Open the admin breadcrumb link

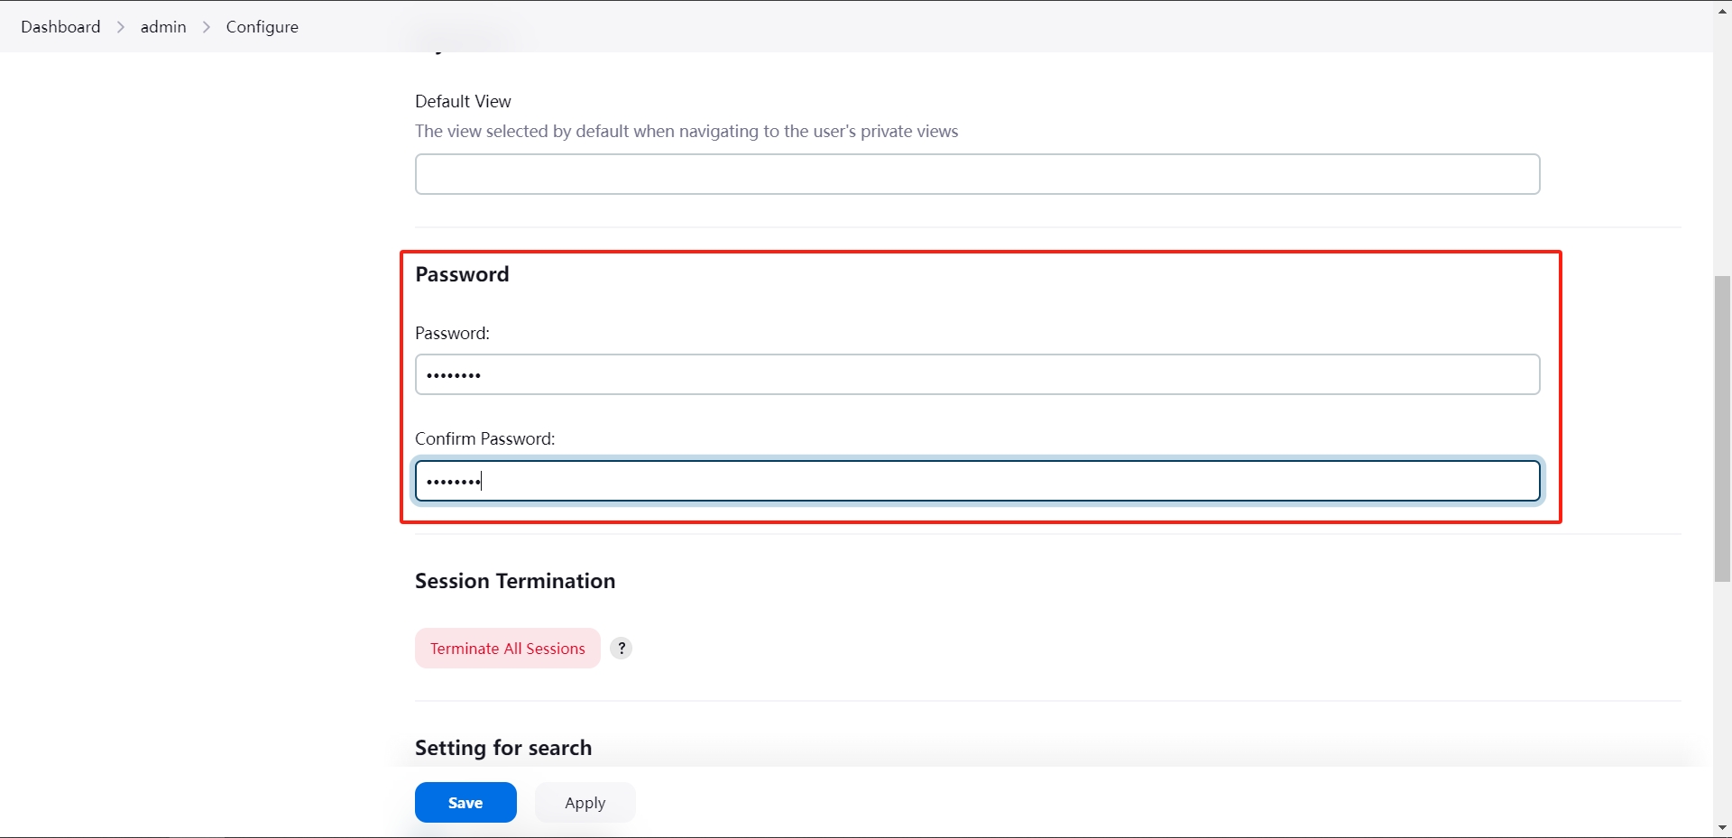pyautogui.click(x=163, y=27)
